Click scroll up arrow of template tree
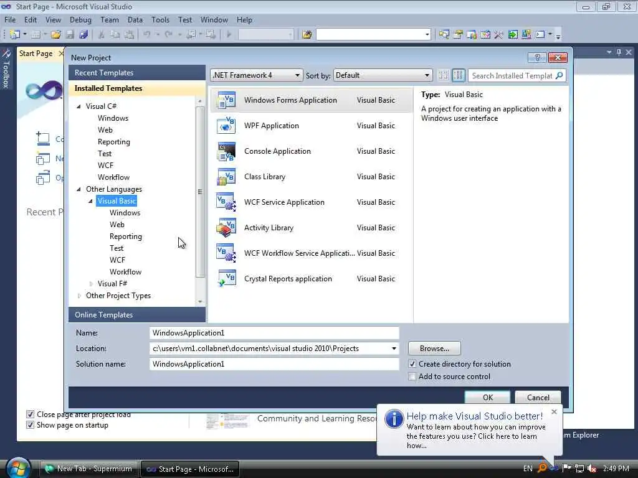Screen dimensions: 638x478 coord(200,101)
